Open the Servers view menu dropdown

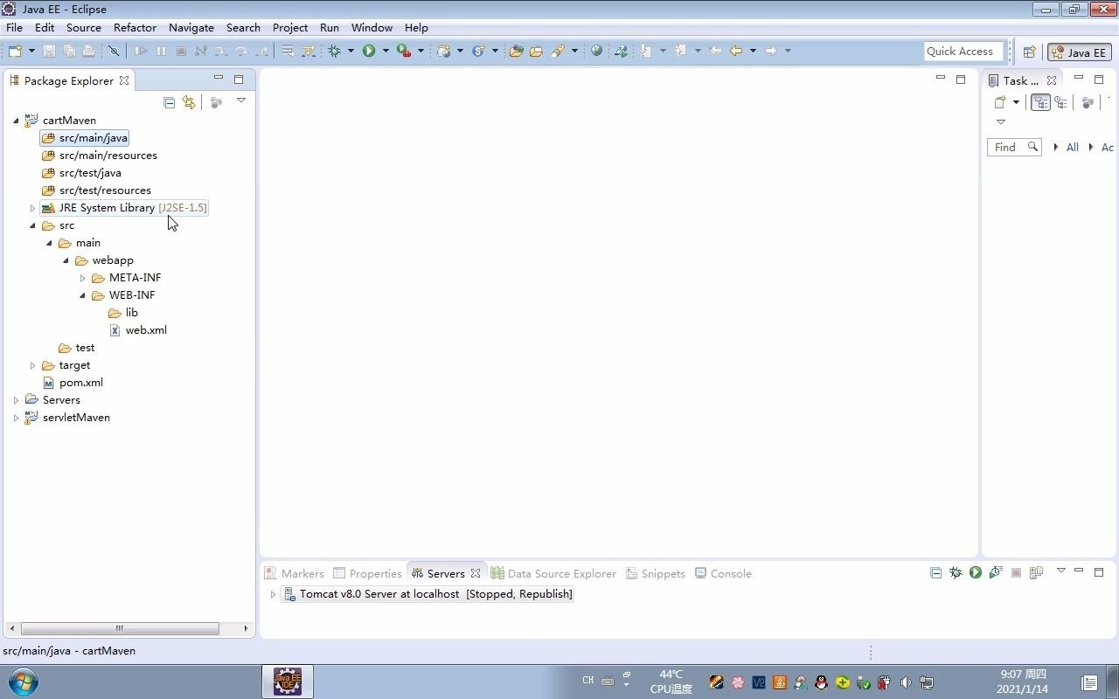(1061, 571)
